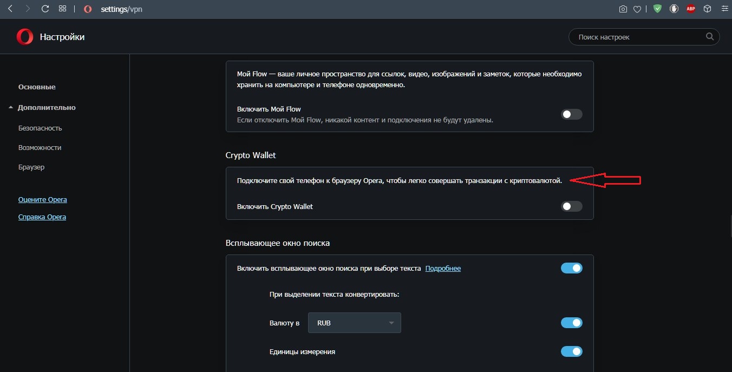Image resolution: width=732 pixels, height=372 pixels.
Task: Disable the search pop-up on text selection
Action: coord(572,268)
